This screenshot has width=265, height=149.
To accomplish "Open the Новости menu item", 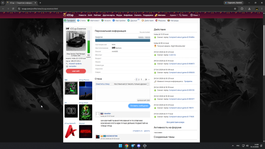I will pyautogui.click(x=82, y=15).
